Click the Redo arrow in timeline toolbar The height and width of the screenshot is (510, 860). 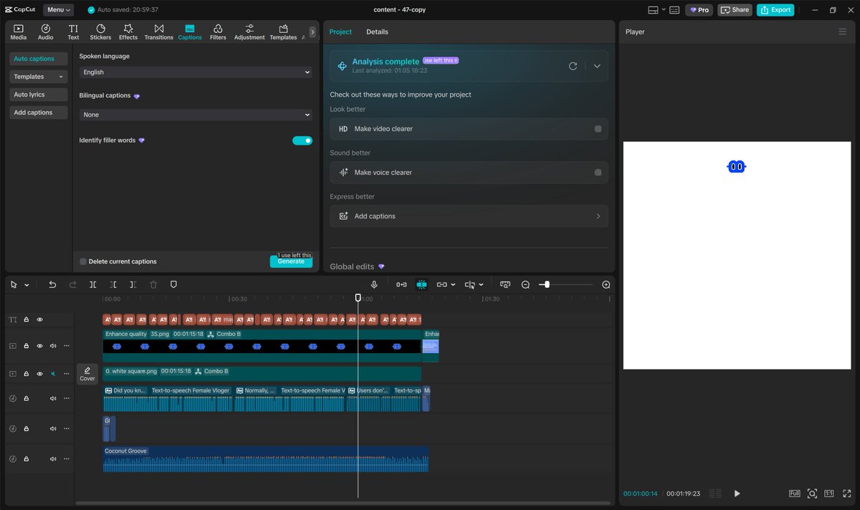(x=72, y=284)
